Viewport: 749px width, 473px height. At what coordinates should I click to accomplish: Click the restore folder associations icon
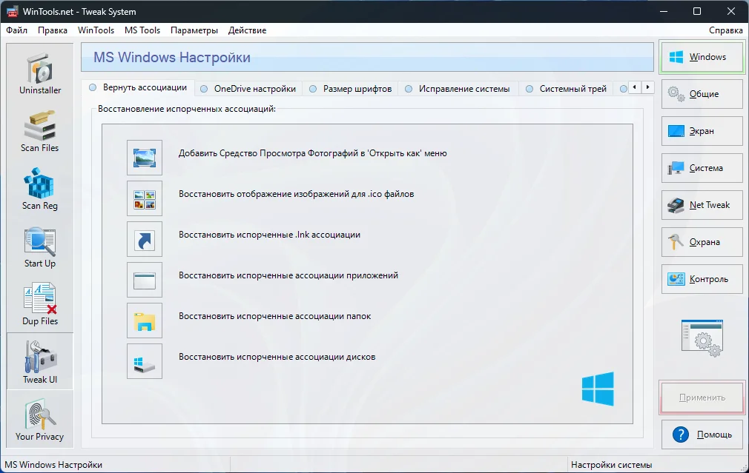click(144, 320)
